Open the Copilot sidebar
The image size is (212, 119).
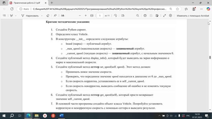[x=208, y=9]
